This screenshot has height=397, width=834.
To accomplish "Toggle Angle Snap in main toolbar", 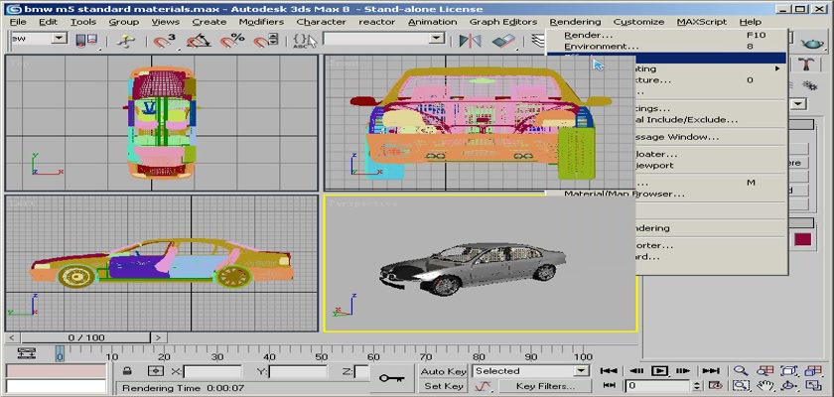I will (198, 41).
